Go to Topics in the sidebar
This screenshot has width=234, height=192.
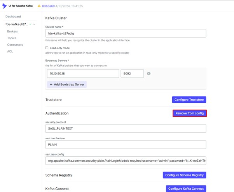(x=12, y=38)
